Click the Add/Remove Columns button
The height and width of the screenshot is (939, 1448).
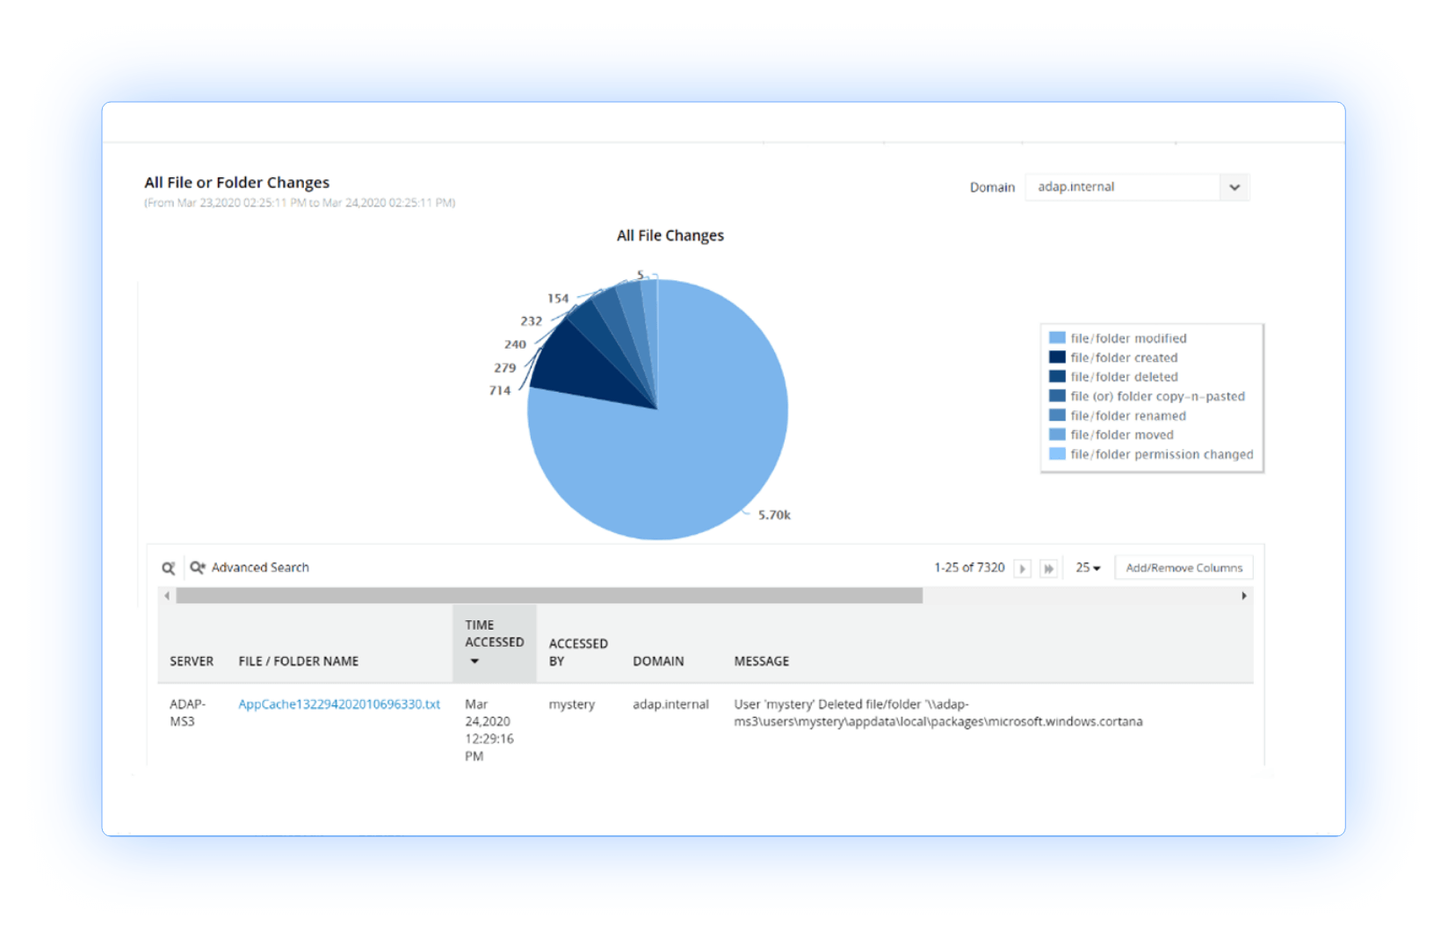[x=1184, y=567]
